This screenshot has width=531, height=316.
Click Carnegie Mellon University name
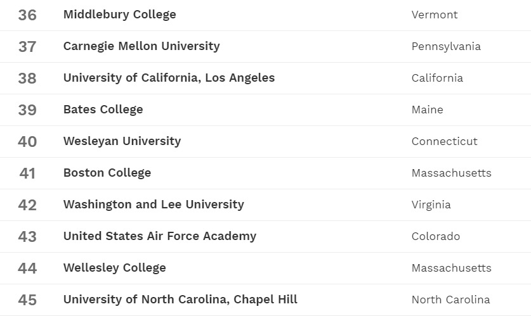coord(141,46)
